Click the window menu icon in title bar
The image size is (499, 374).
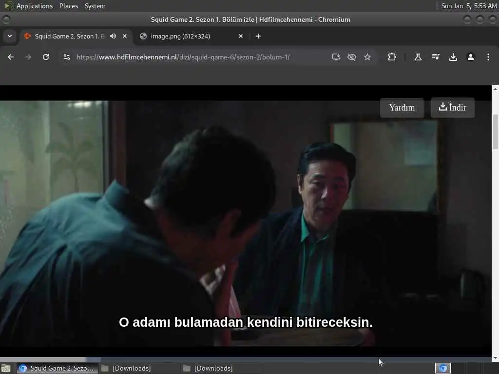coord(6,19)
